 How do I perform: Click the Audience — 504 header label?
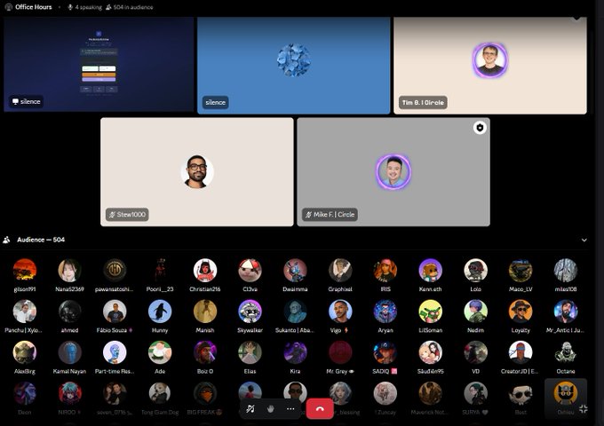41,240
